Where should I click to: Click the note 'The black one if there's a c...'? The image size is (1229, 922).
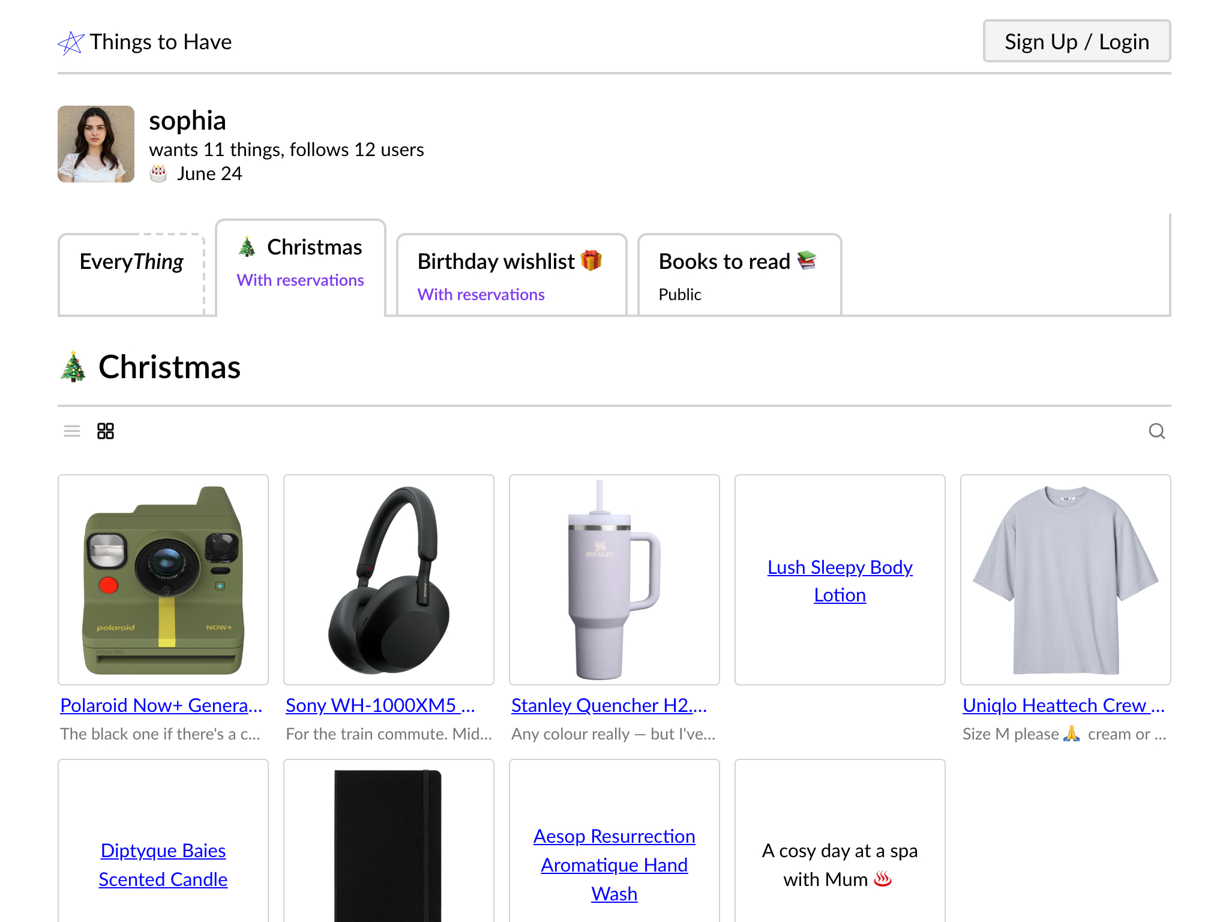(160, 734)
